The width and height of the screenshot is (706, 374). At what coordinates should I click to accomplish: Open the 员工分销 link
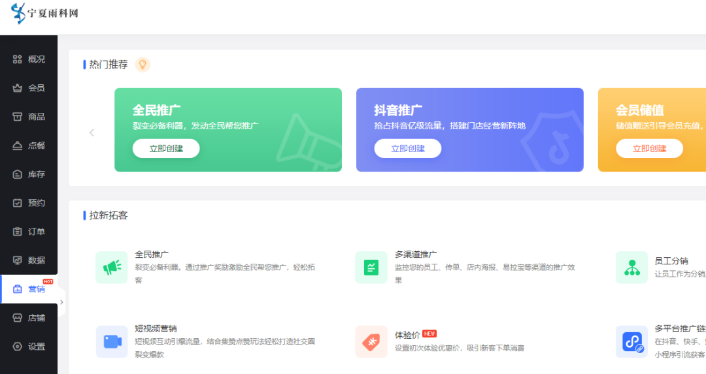671,260
